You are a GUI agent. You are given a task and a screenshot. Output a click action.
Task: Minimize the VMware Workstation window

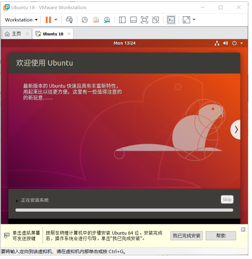(203, 7)
